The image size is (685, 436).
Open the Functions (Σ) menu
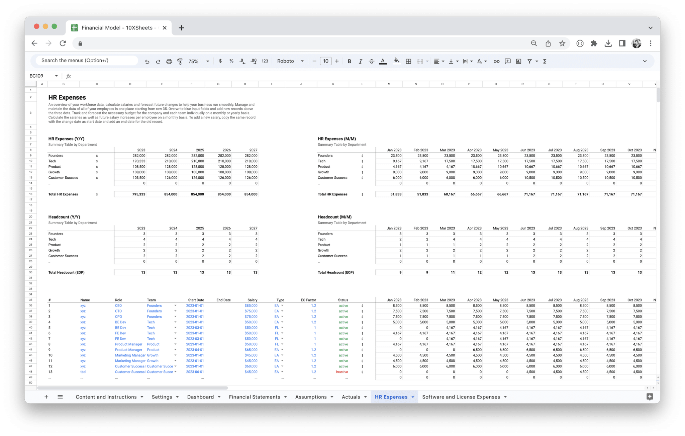click(545, 61)
